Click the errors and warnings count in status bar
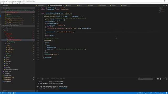The height and width of the screenshot is (94, 168). [x=10, y=93]
